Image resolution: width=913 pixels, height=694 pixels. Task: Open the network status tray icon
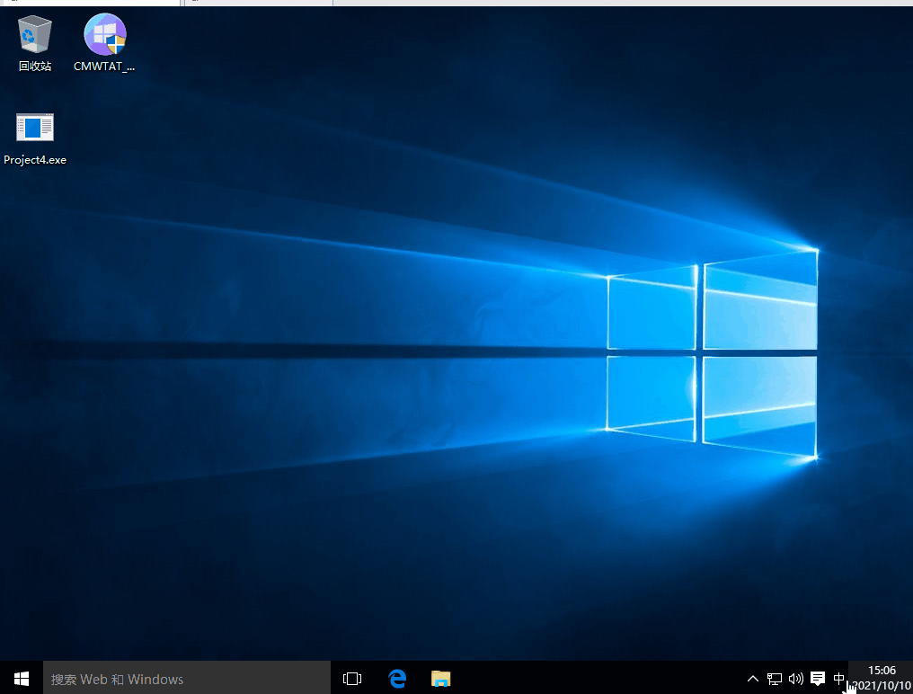[x=774, y=678]
